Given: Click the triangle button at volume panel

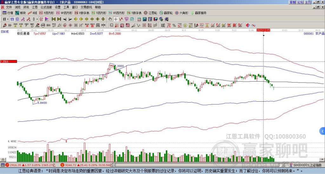Looking at the screenshot, I should coord(3,159).
